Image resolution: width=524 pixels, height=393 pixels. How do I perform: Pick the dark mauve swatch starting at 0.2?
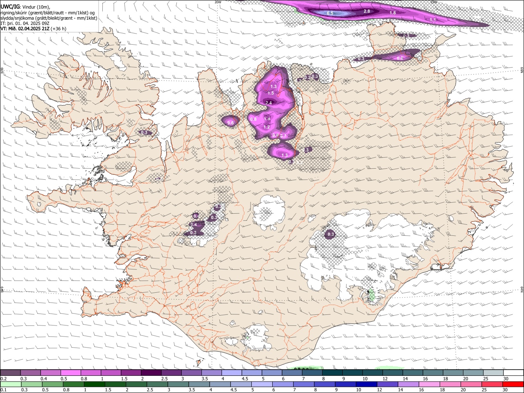(10, 373)
